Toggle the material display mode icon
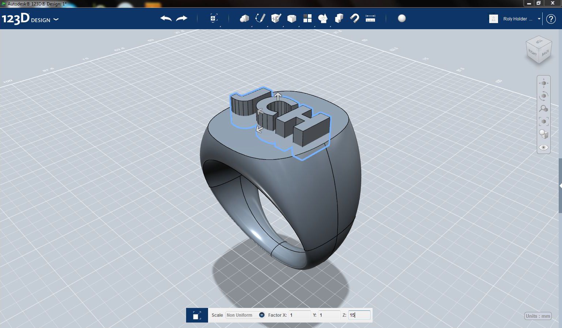Image resolution: width=562 pixels, height=328 pixels. (x=543, y=134)
